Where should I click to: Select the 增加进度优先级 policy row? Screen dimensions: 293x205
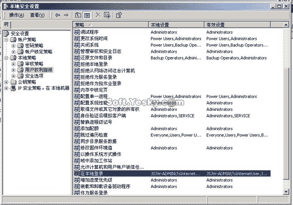pyautogui.click(x=172, y=180)
